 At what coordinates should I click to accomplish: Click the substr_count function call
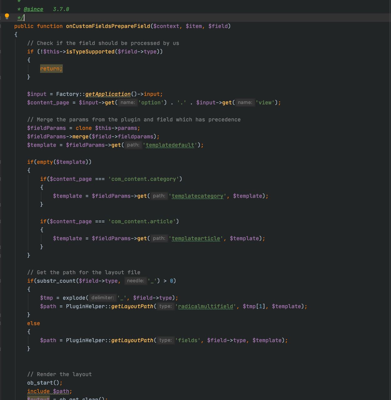tap(56, 281)
